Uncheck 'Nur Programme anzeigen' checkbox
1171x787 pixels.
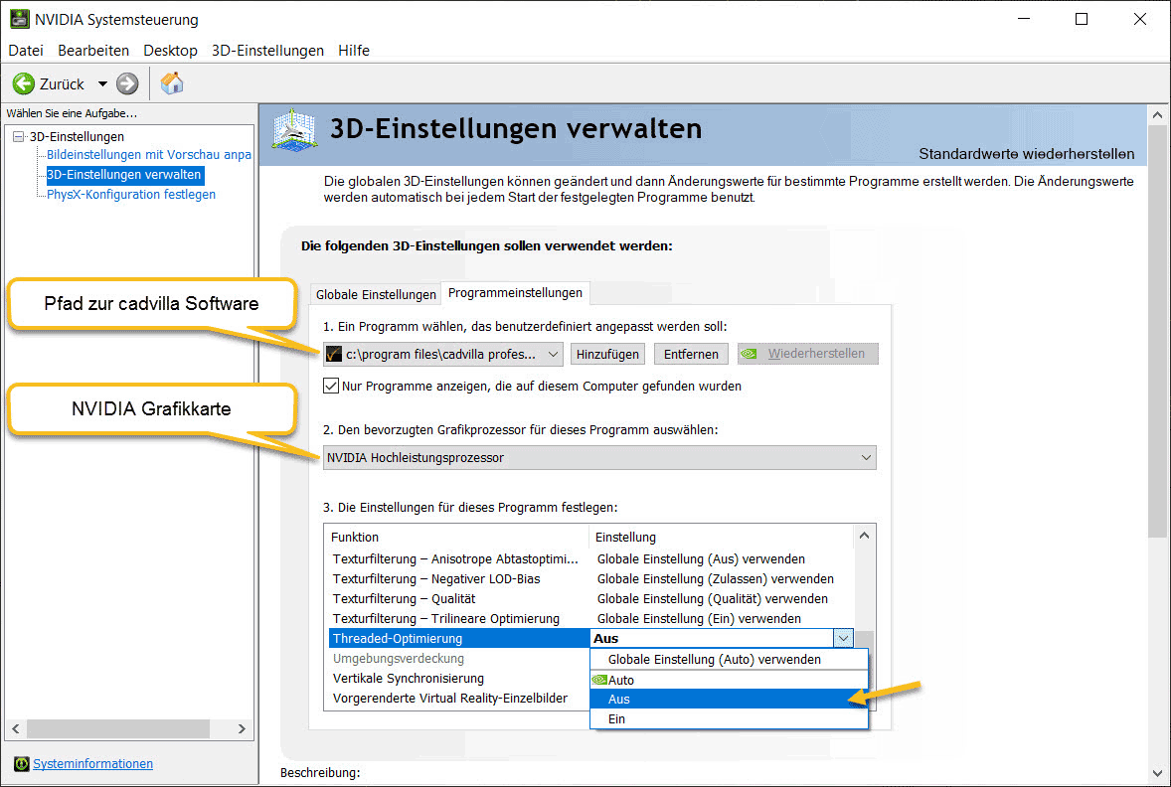[x=333, y=386]
